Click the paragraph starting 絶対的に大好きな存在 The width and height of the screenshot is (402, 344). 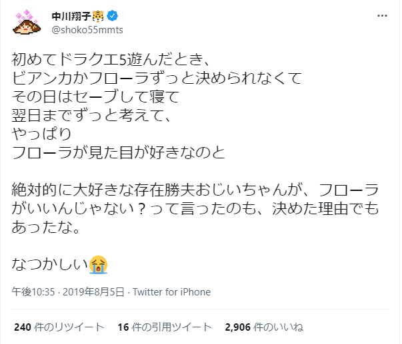(x=195, y=208)
